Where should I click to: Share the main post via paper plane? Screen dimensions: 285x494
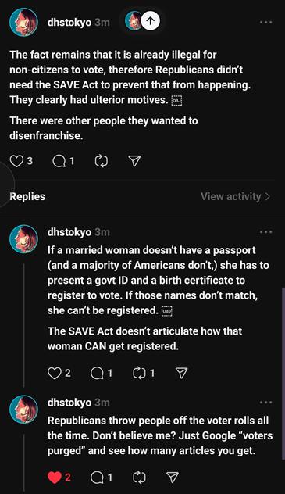pyautogui.click(x=134, y=161)
